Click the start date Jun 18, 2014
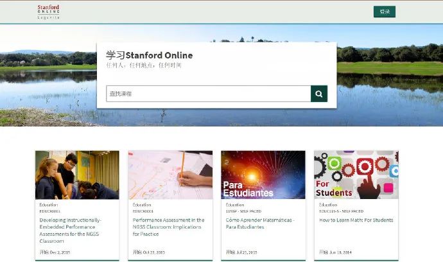This screenshot has height=262, width=443. tap(335, 252)
